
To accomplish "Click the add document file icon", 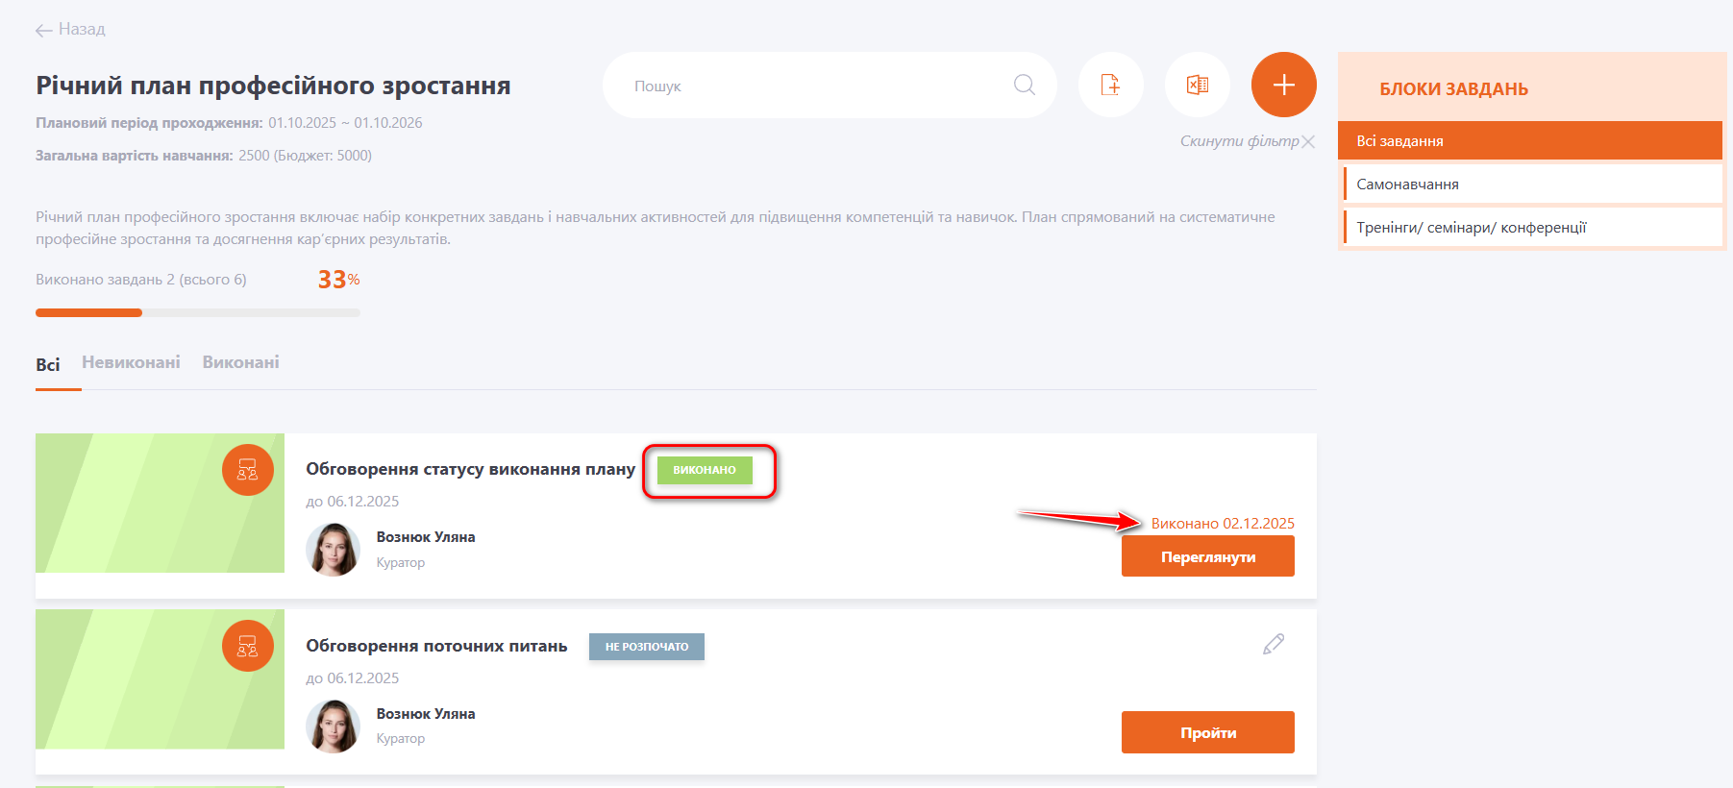I will point(1110,85).
